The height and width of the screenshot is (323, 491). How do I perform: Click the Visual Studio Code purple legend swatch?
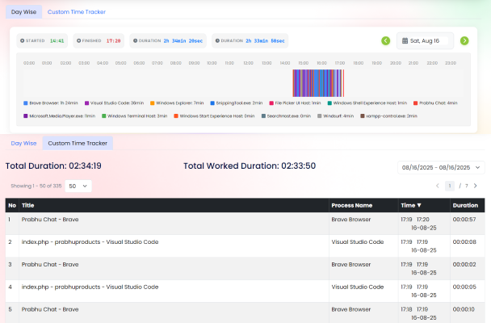86,103
